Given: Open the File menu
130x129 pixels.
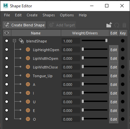Looking at the screenshot, I should [7, 15].
